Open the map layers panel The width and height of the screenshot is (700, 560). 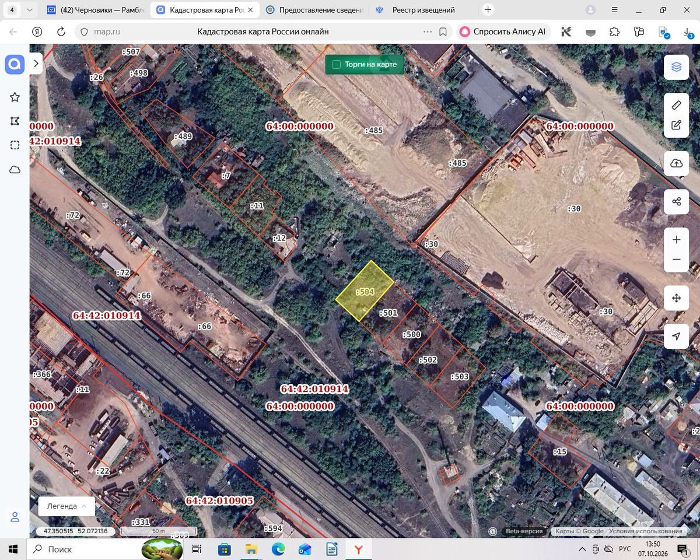(x=677, y=67)
